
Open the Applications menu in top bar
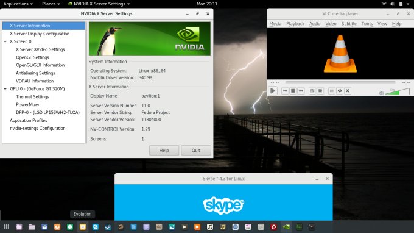tap(18, 4)
